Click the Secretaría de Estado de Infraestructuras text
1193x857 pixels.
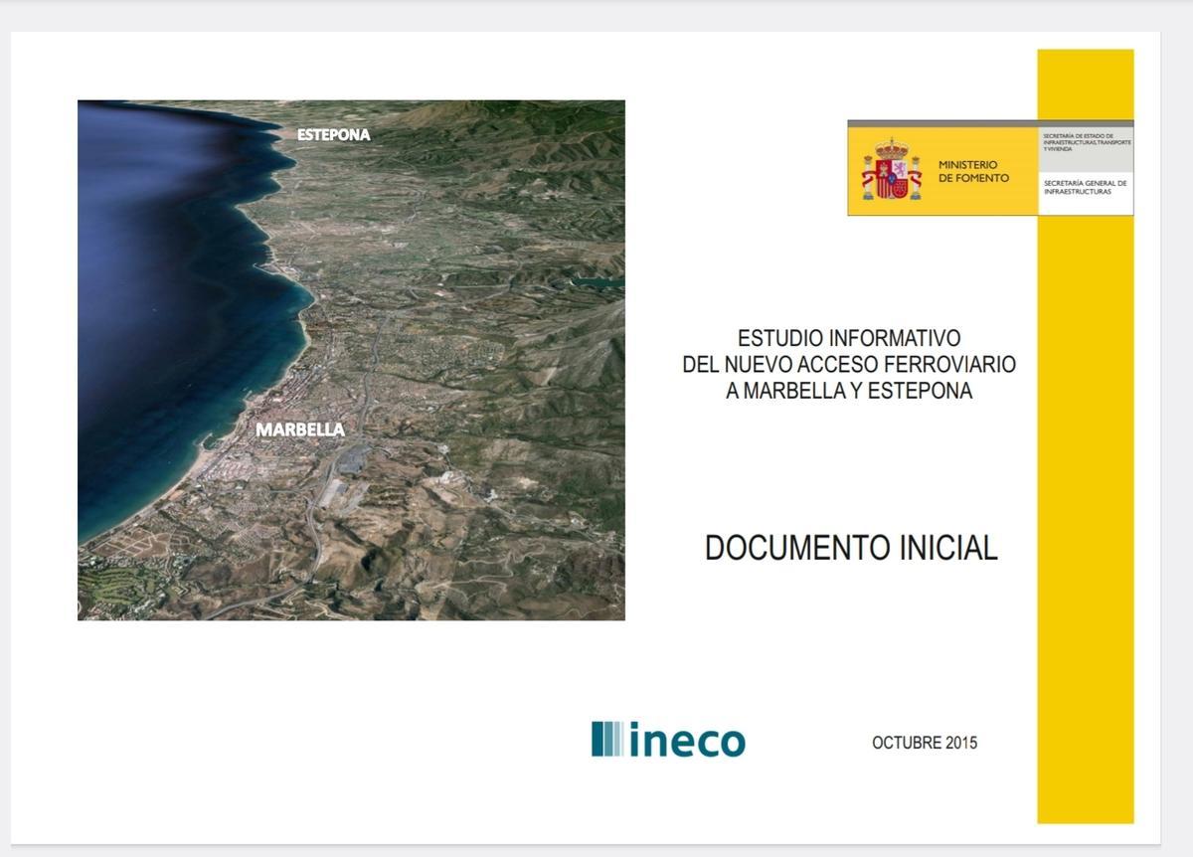coord(1086,141)
